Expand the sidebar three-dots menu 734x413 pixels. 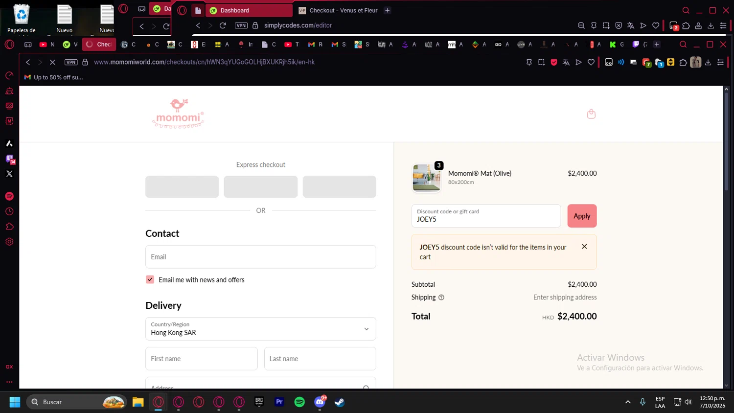click(x=9, y=382)
